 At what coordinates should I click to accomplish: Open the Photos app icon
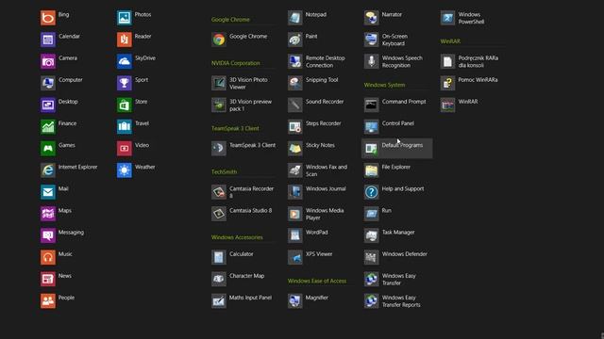(x=125, y=18)
